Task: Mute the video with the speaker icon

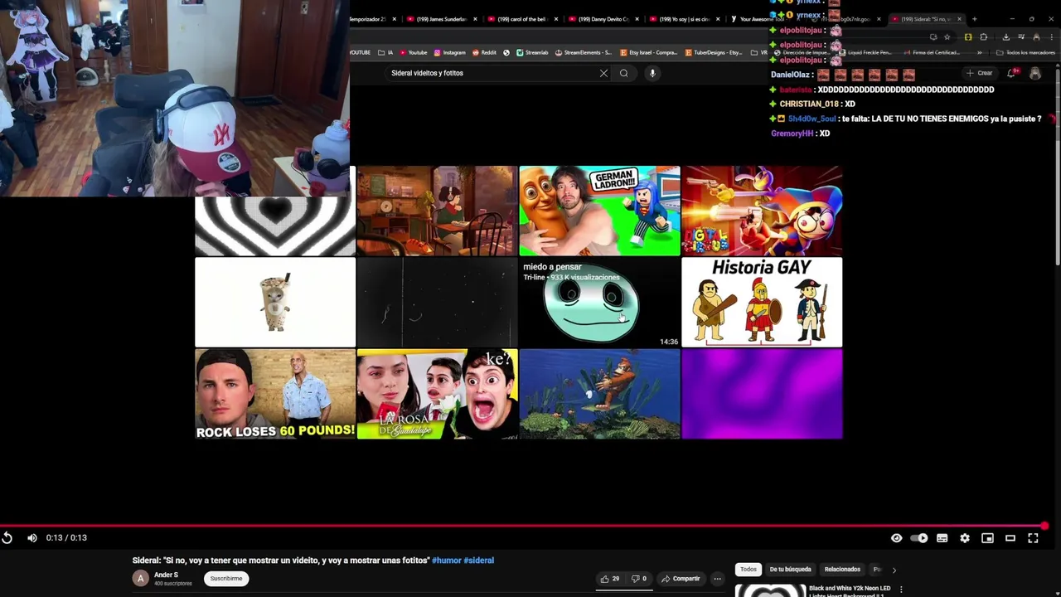Action: [32, 538]
